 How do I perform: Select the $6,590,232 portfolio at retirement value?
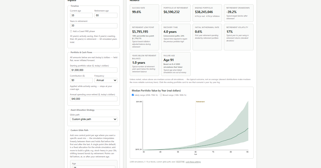(x=171, y=12)
